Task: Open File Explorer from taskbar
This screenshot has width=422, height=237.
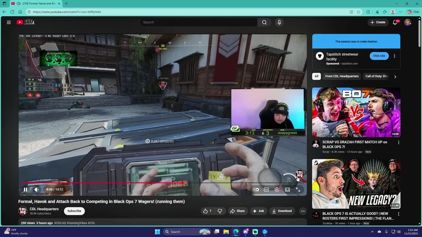Action: [226, 232]
